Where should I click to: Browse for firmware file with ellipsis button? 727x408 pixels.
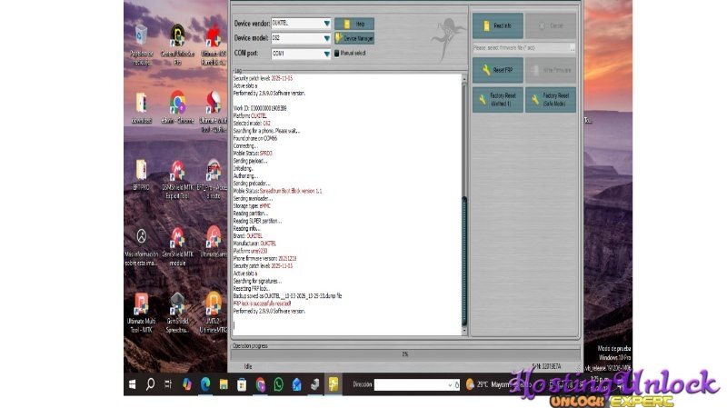point(573,46)
